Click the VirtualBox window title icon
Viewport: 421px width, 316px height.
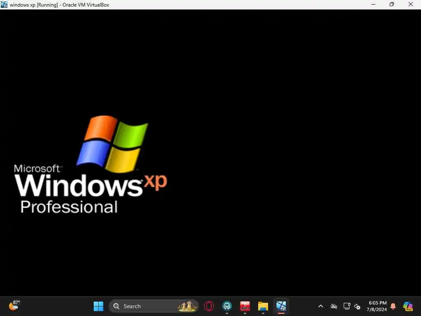coord(4,4)
